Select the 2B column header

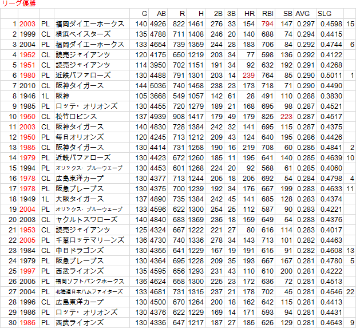pos(218,14)
